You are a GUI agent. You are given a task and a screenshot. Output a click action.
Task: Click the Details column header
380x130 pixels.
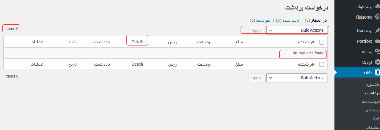click(x=137, y=42)
